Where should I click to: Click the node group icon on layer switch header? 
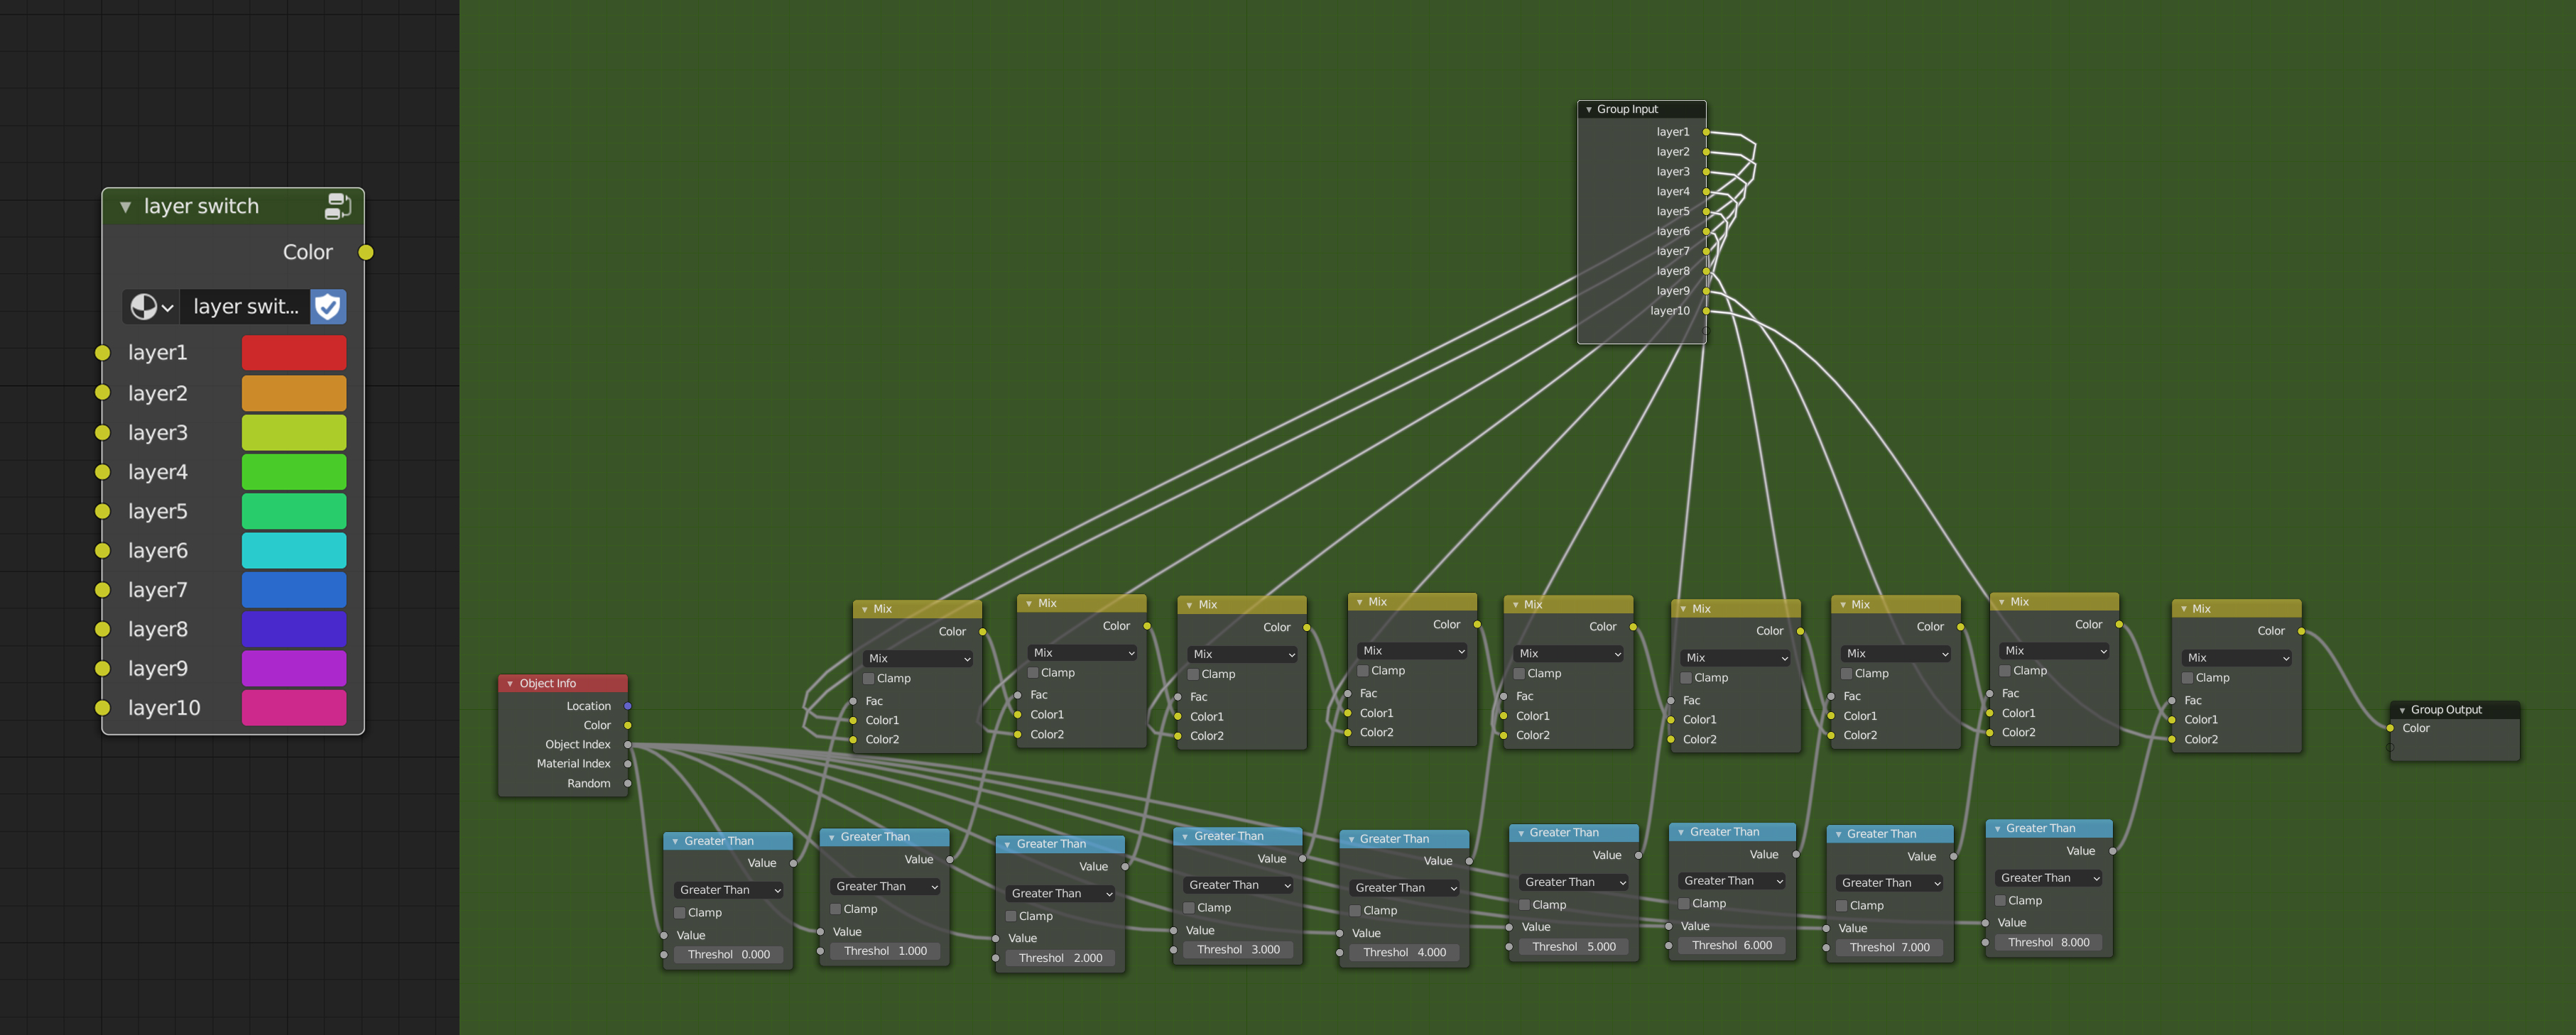click(x=338, y=205)
